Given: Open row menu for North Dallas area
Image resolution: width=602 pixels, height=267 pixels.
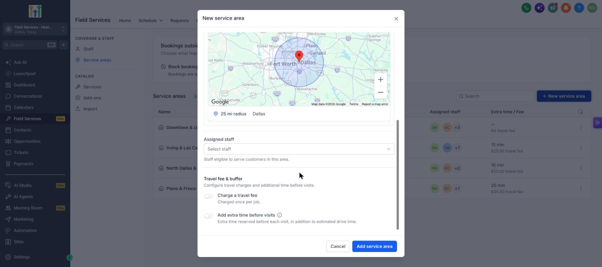Looking at the screenshot, I should pos(580,168).
